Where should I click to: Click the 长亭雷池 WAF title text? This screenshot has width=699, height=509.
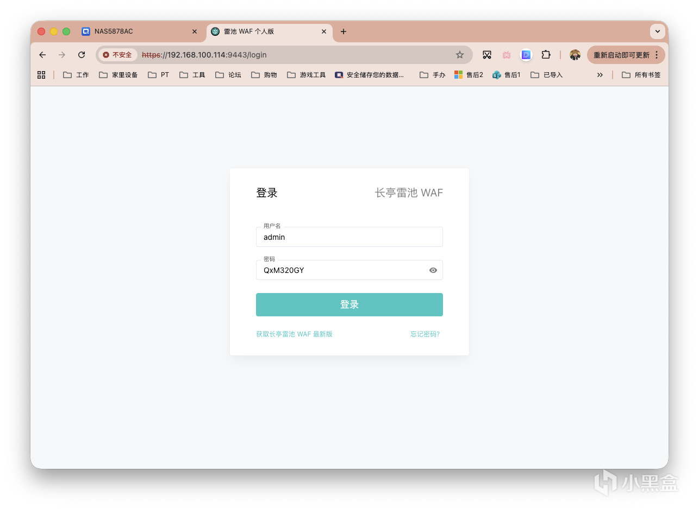click(409, 193)
